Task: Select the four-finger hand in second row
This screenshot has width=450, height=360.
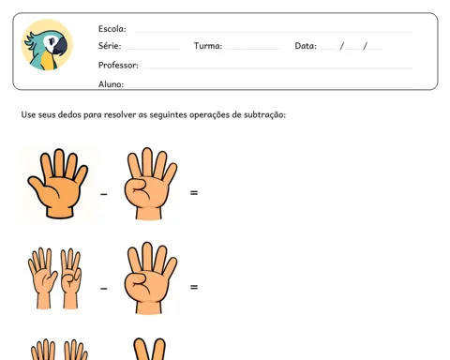Action: (151, 277)
